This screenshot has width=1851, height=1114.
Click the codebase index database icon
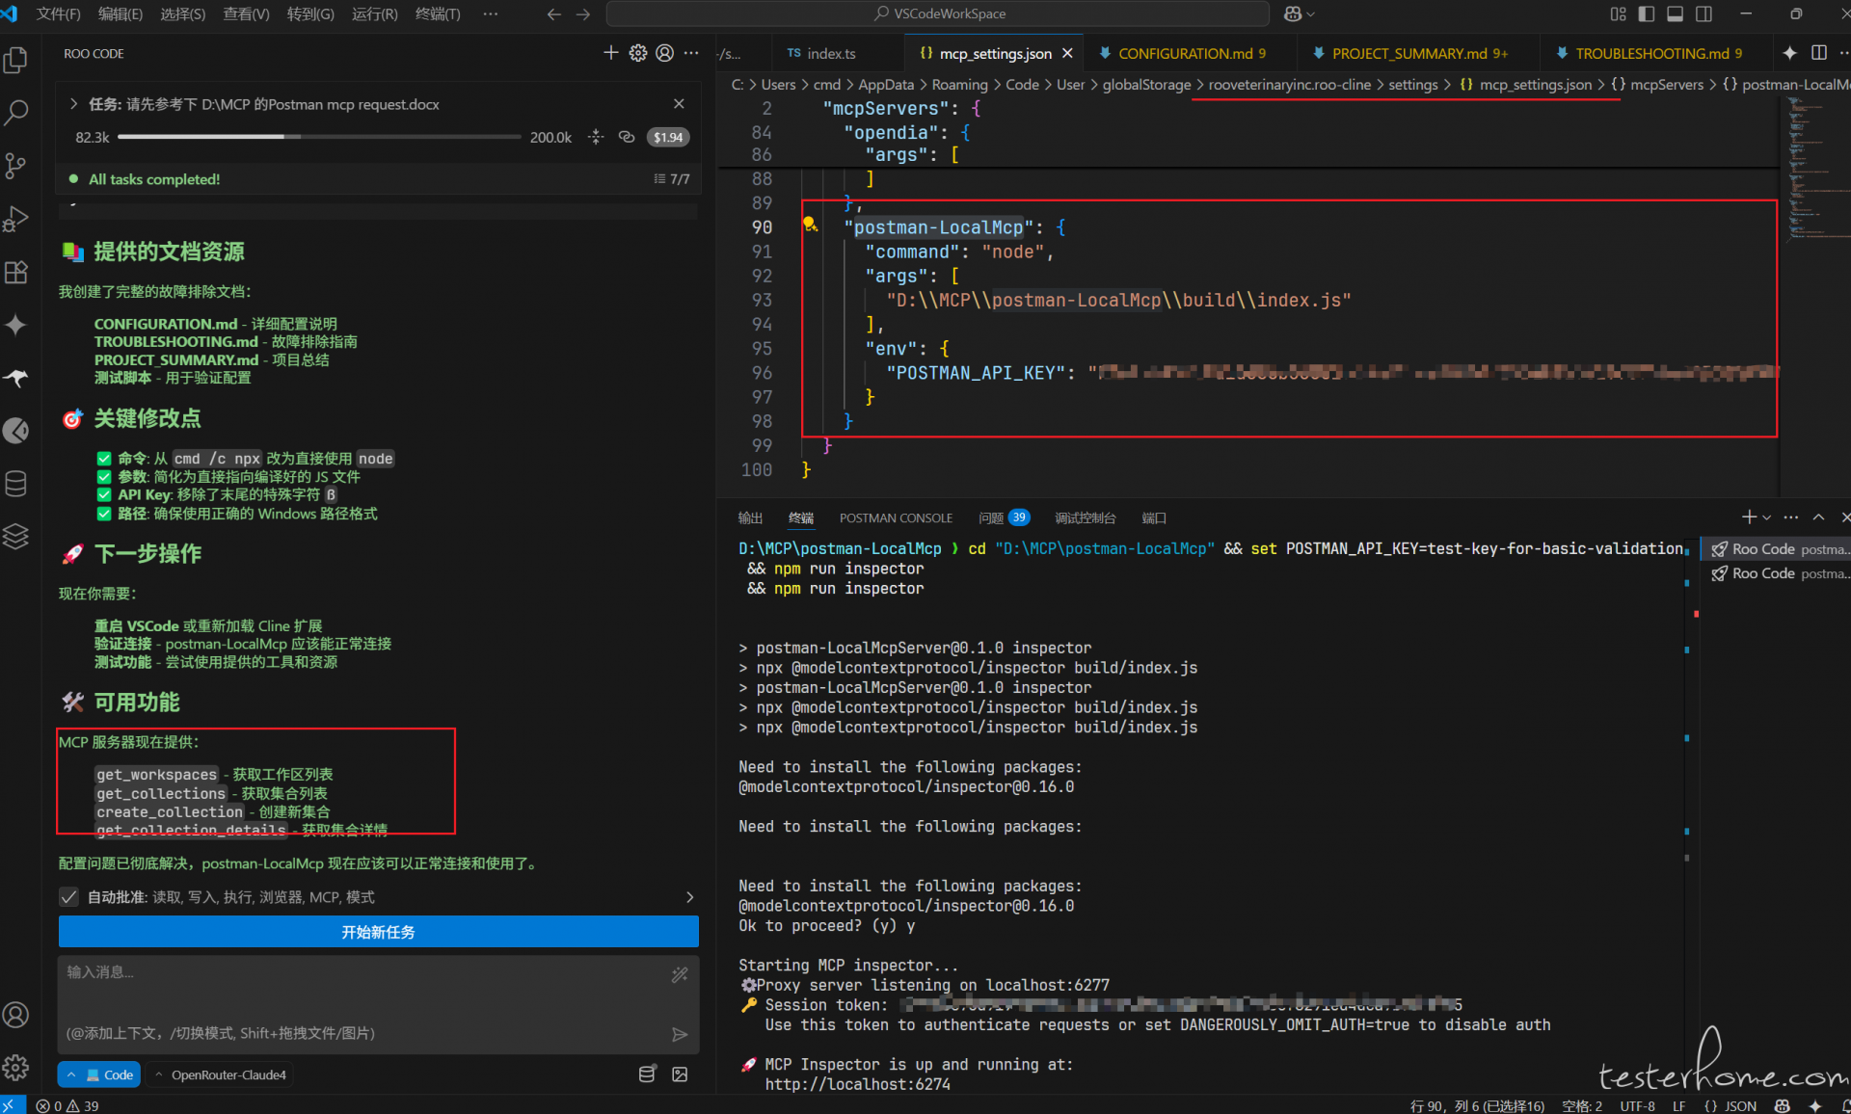(x=647, y=1074)
